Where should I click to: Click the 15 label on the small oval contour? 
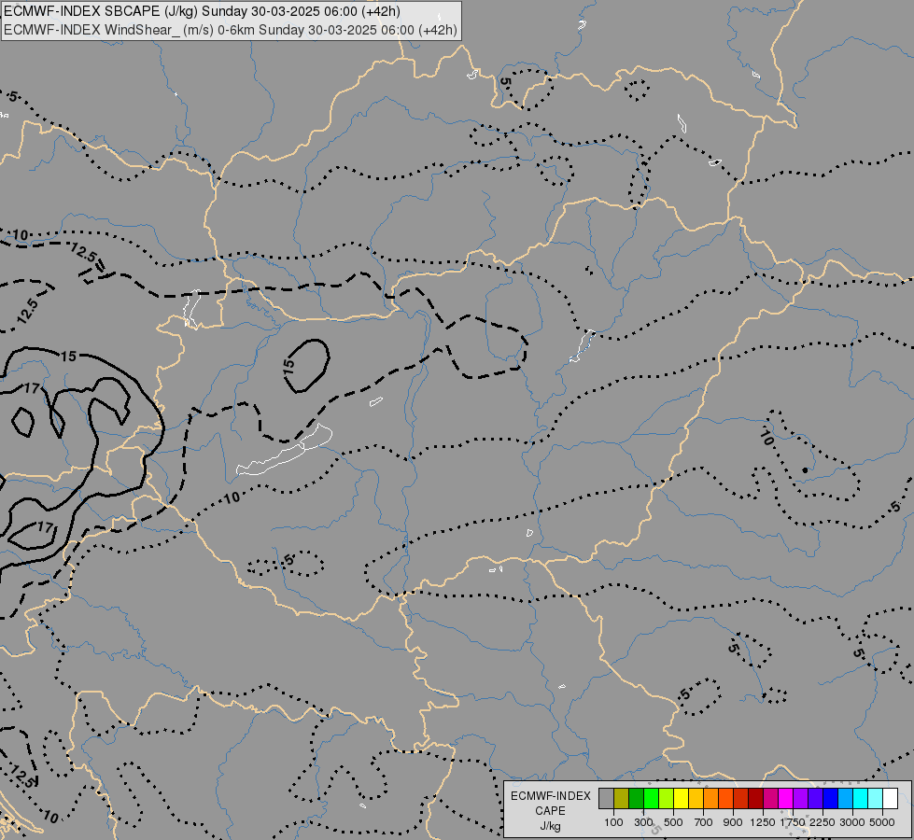pyautogui.click(x=289, y=366)
